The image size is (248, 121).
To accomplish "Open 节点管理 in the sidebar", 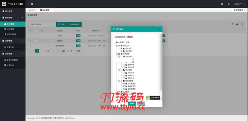I will click(x=13, y=29).
